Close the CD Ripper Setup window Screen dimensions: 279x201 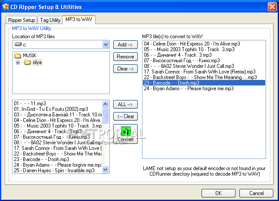point(272,7)
